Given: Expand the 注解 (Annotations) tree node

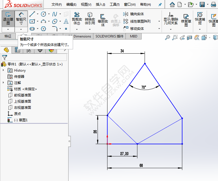Looking at the screenshot, I should [3, 83].
